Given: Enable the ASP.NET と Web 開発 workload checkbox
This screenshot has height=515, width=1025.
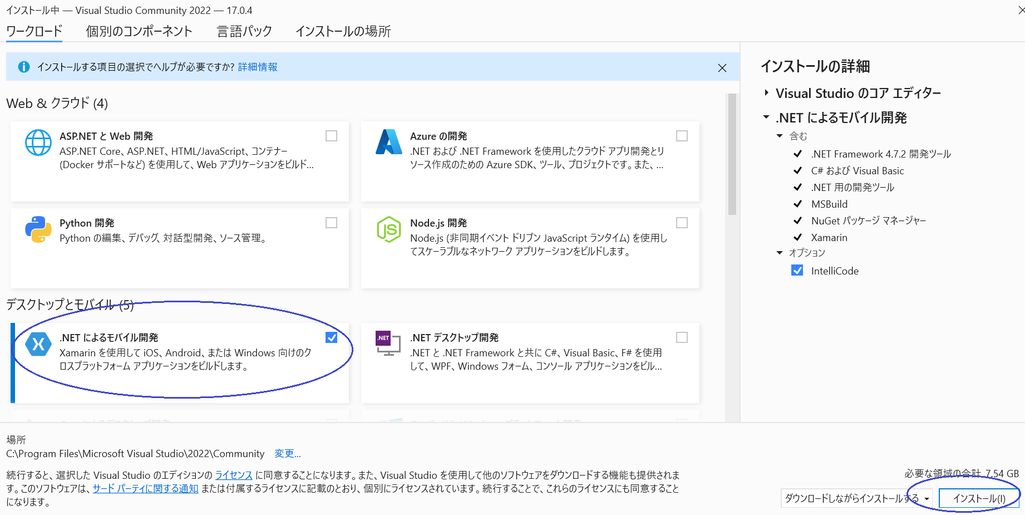Looking at the screenshot, I should [x=331, y=136].
